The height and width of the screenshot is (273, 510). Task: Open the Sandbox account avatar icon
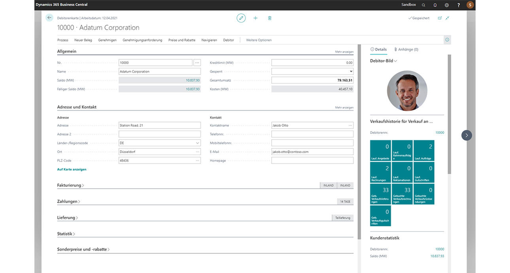point(470,4)
